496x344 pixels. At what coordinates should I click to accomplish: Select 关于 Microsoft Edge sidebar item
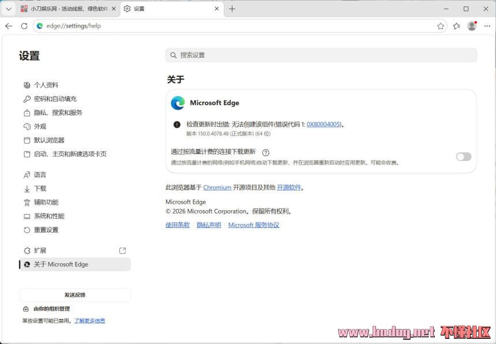(x=76, y=264)
